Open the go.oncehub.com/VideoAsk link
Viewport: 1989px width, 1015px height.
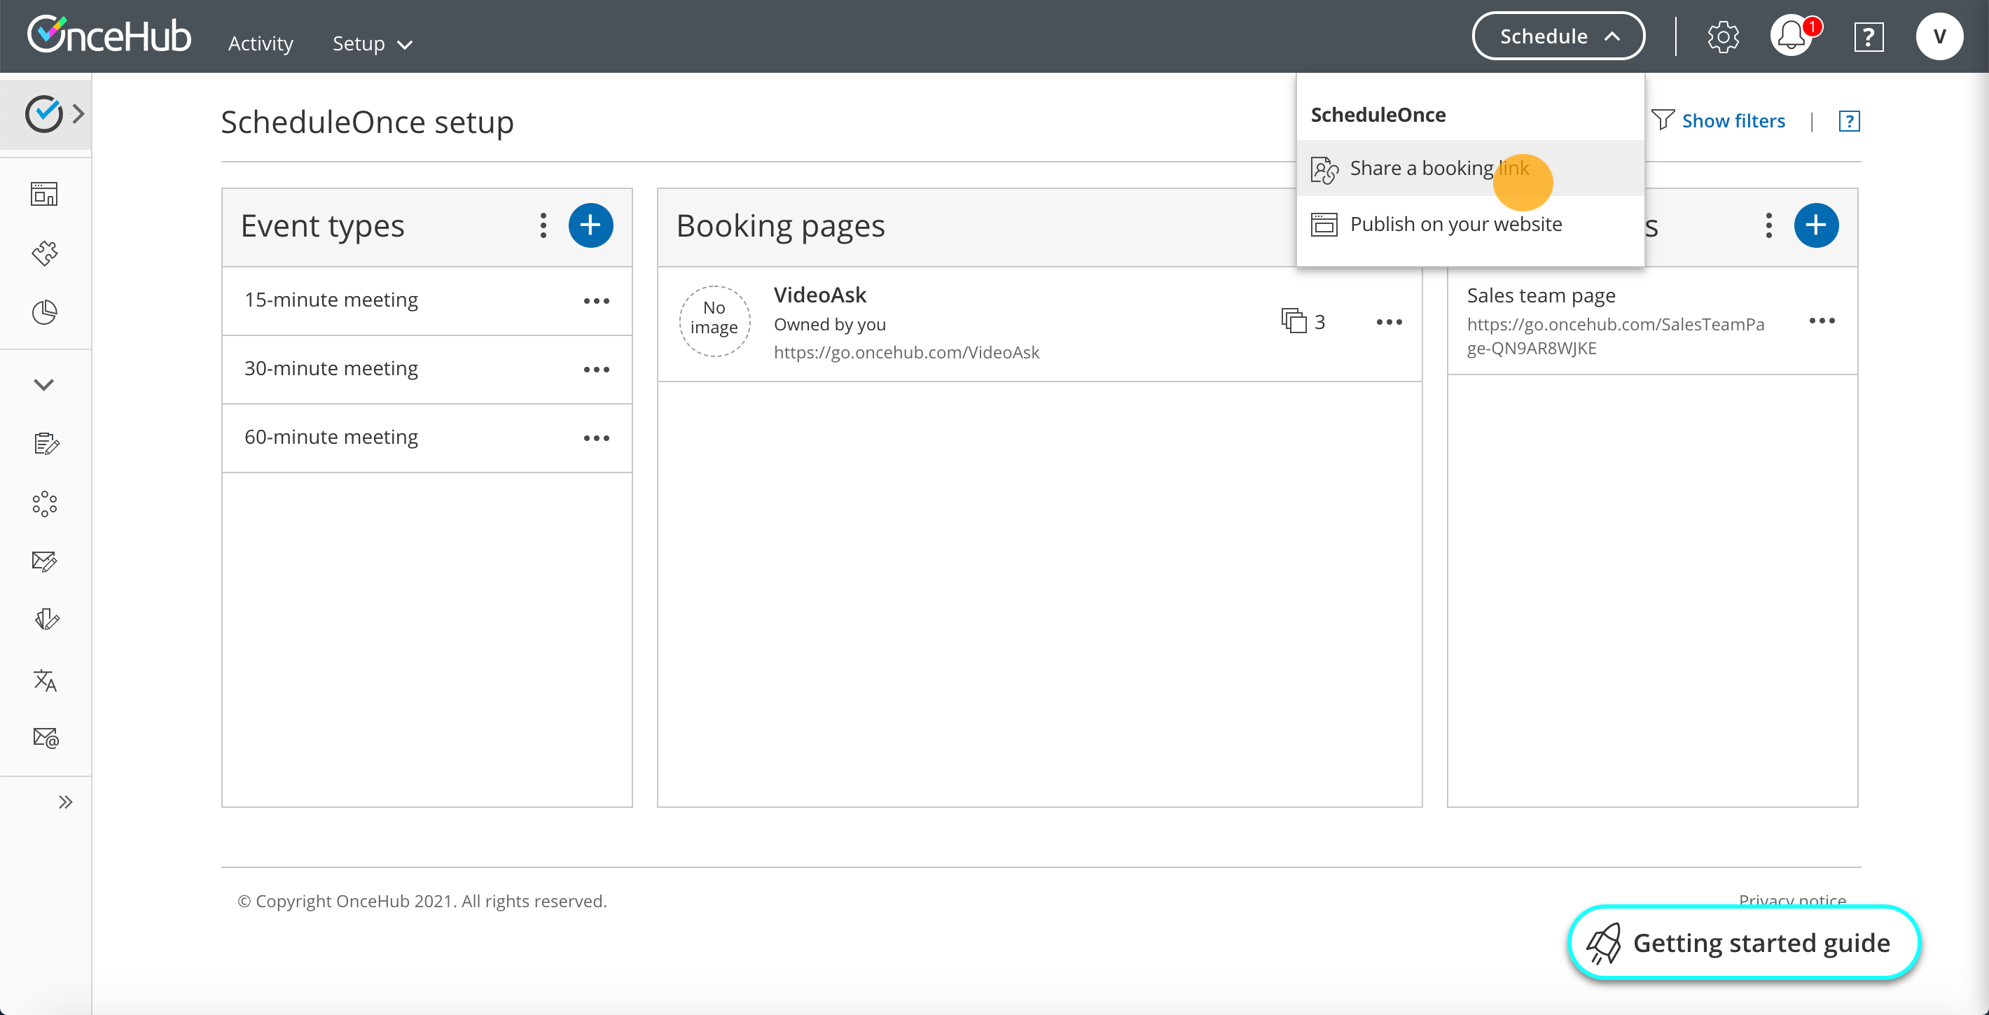906,353
